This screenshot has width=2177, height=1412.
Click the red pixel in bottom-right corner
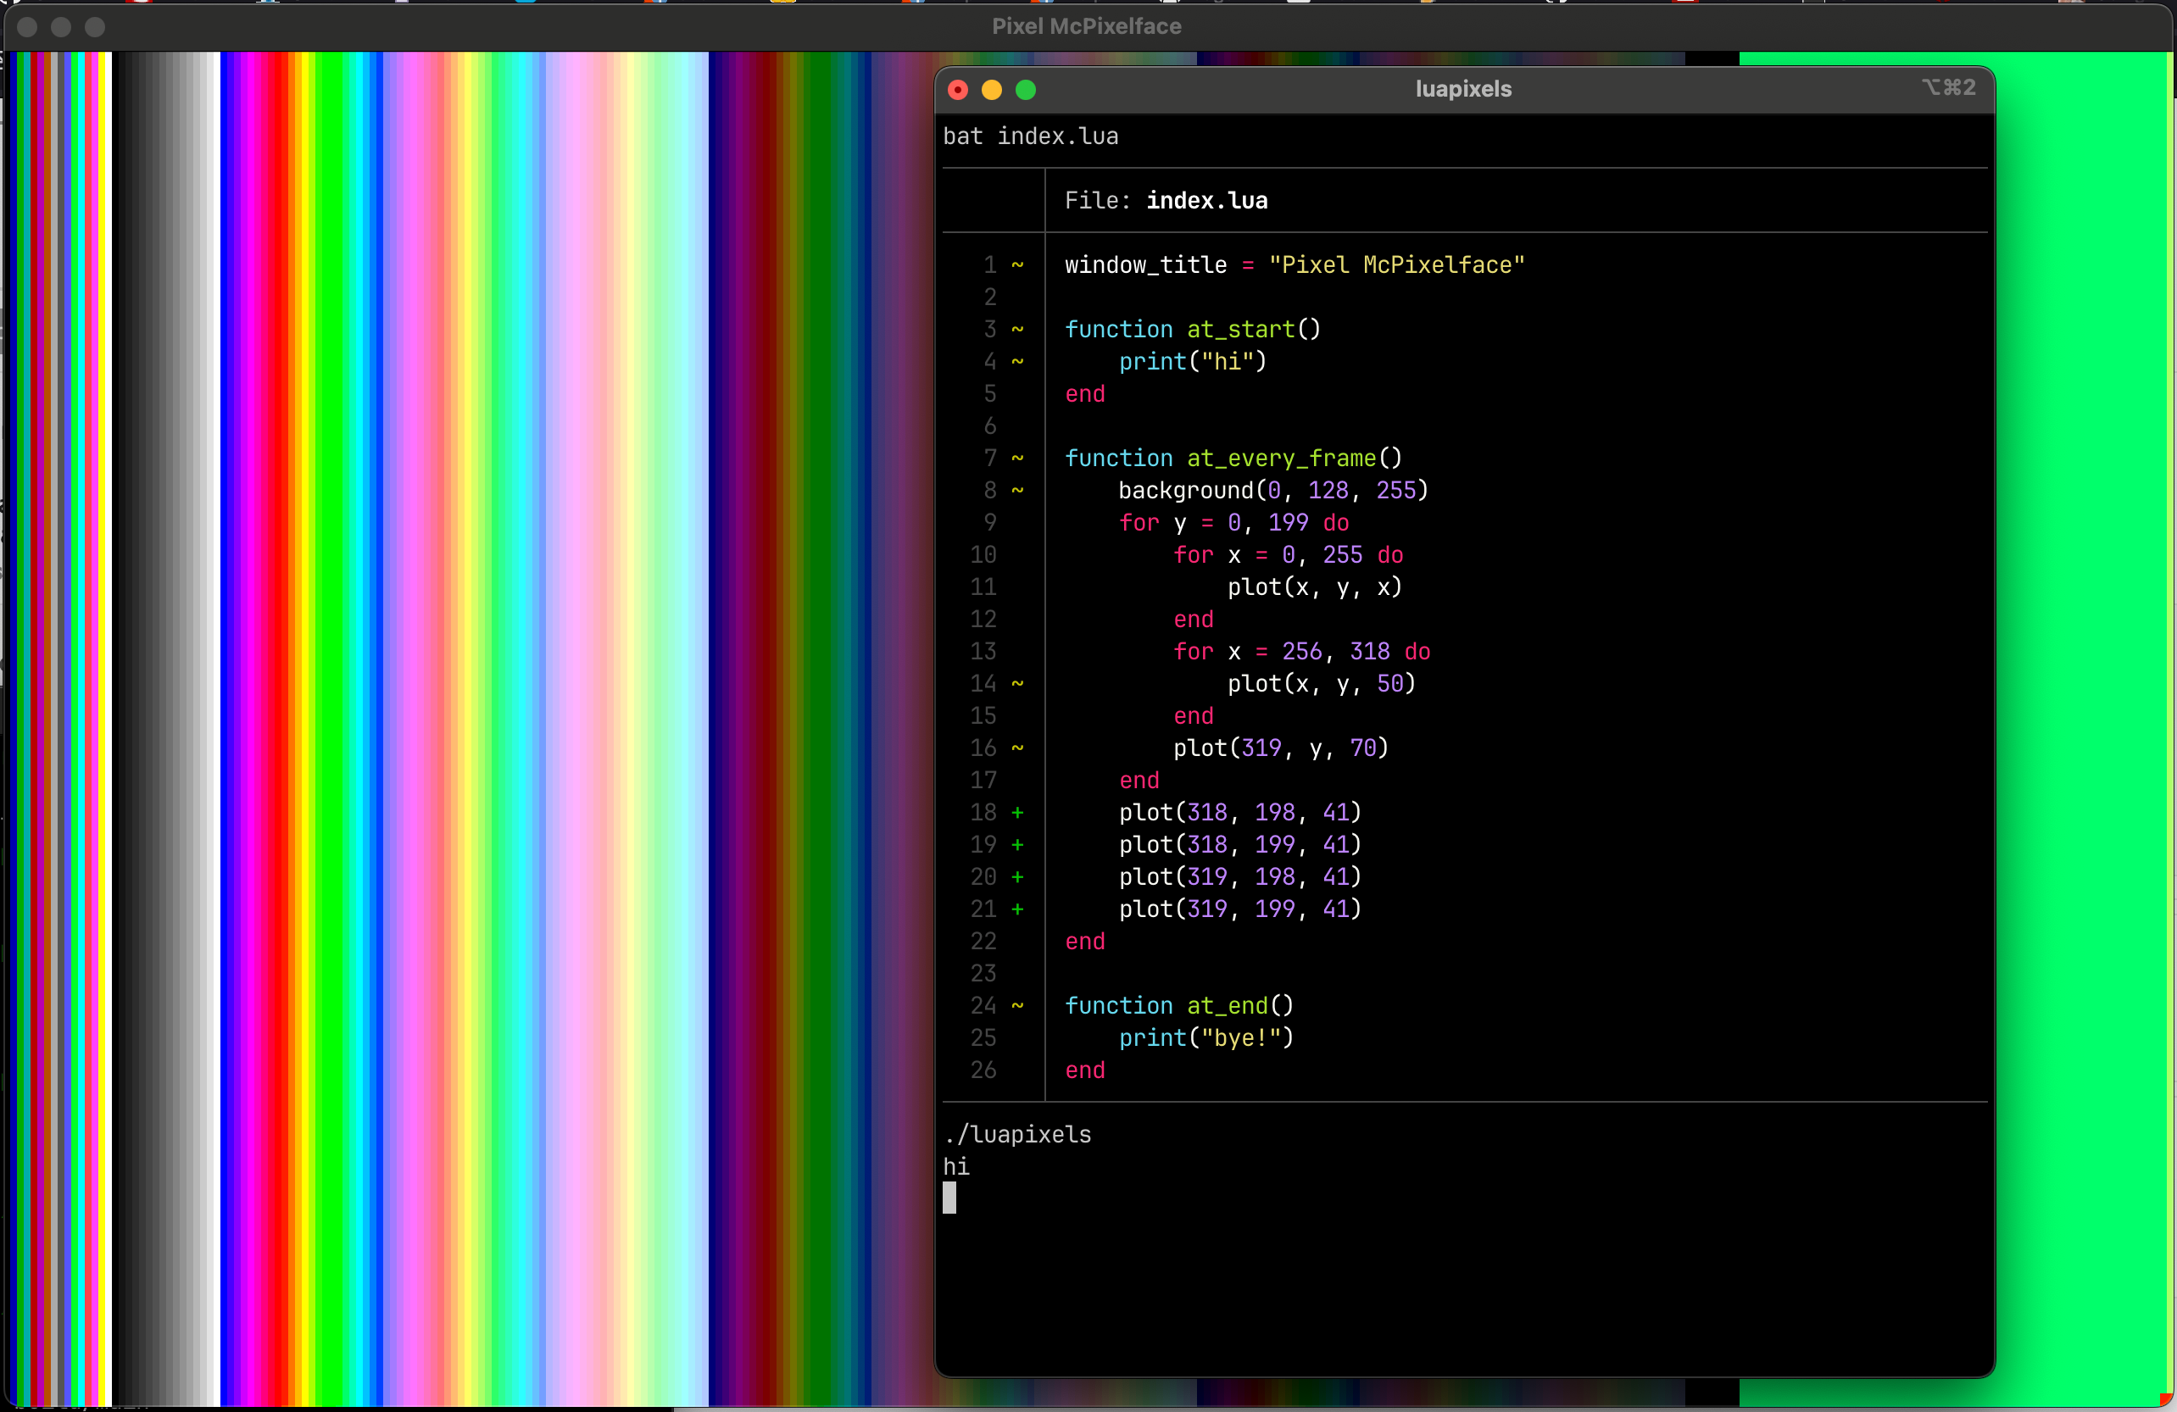click(2164, 1399)
